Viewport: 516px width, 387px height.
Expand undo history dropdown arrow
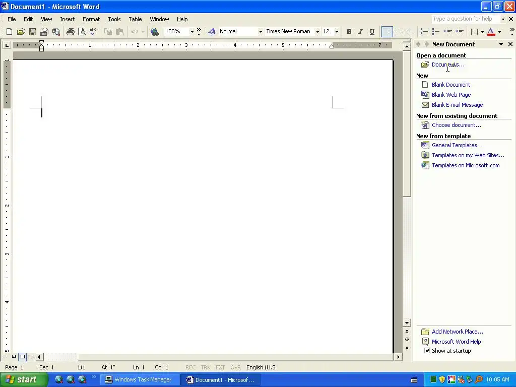(143, 32)
